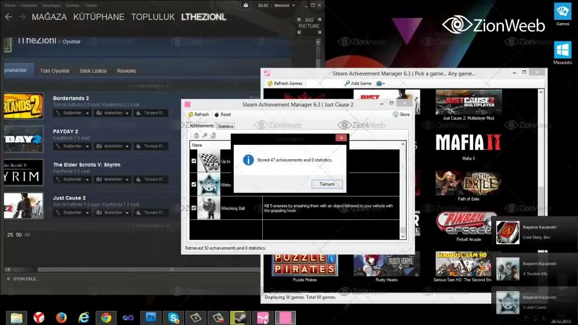The image size is (578, 325).
Task: Open the Steam inbox envelope icon
Action: click(x=246, y=5)
